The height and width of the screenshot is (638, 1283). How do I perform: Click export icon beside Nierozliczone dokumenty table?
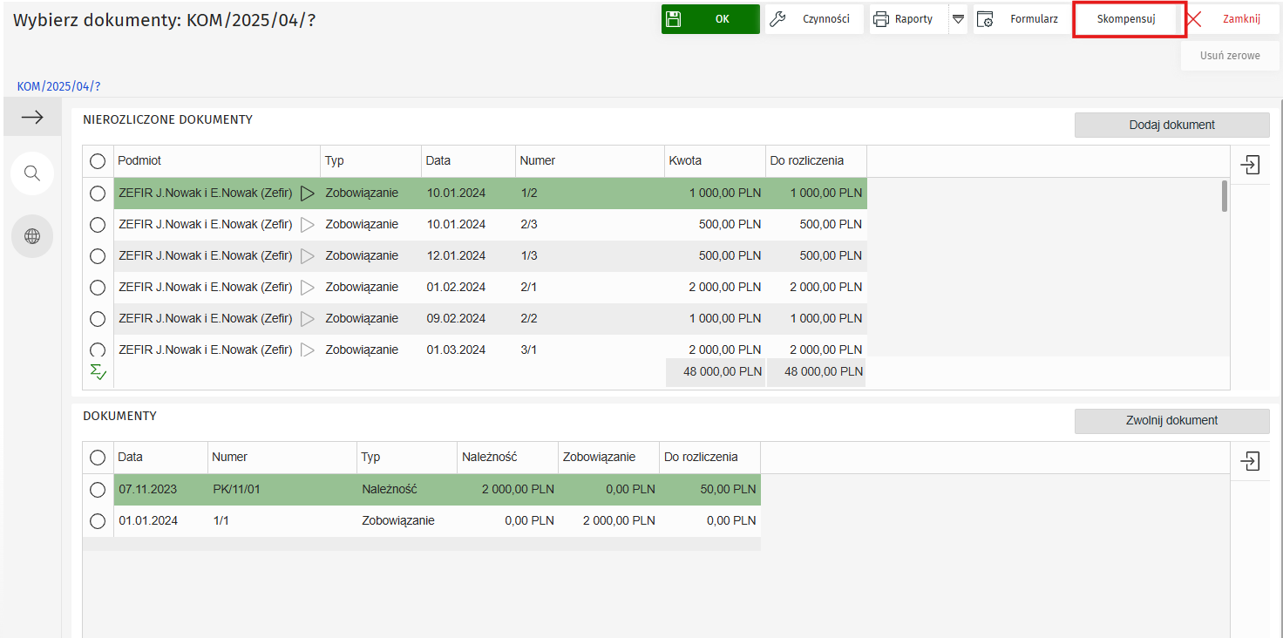pos(1251,165)
